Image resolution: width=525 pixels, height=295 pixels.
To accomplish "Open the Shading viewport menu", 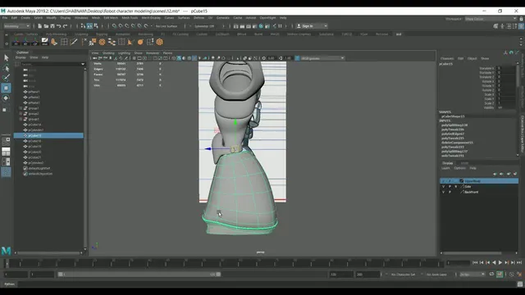I will (108, 52).
